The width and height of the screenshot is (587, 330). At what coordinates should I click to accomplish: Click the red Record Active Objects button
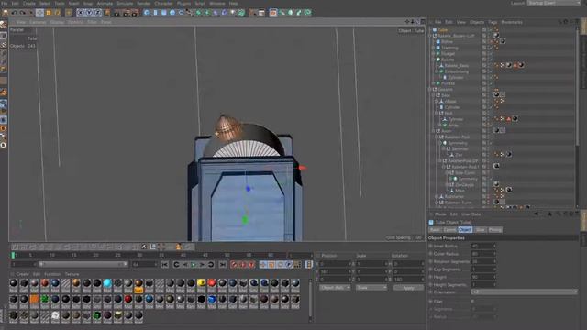(x=235, y=265)
